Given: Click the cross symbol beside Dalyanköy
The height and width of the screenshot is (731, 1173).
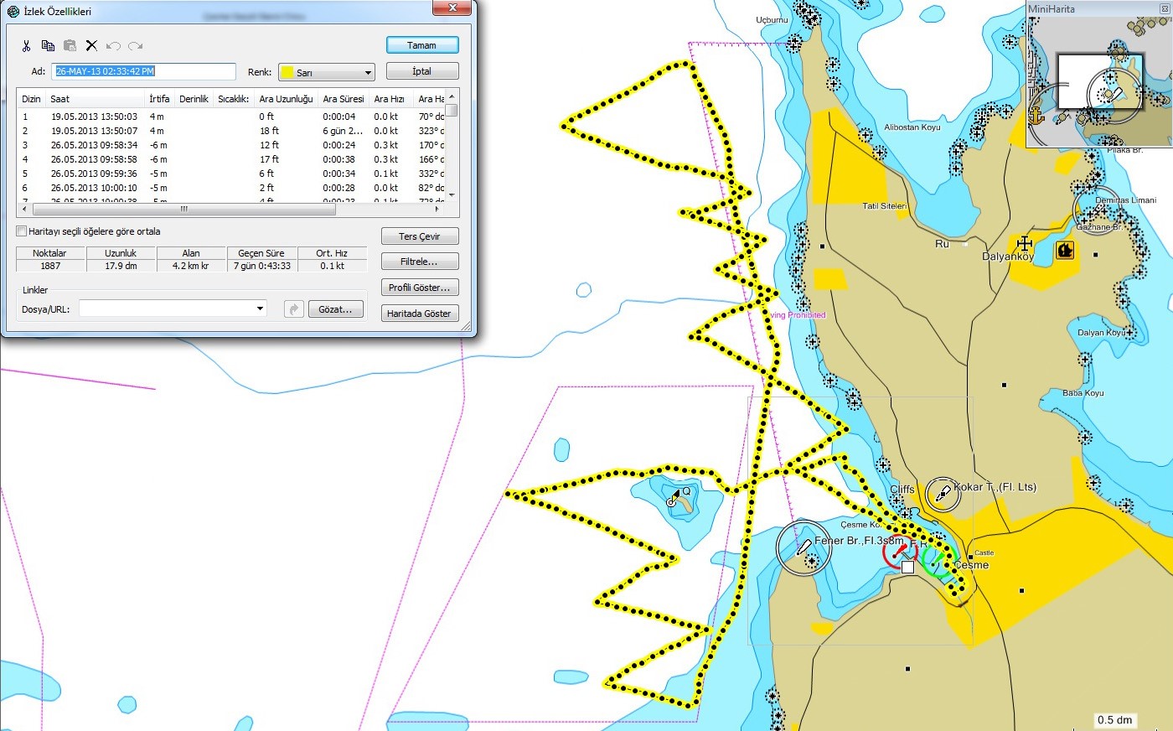Looking at the screenshot, I should pyautogui.click(x=1024, y=244).
